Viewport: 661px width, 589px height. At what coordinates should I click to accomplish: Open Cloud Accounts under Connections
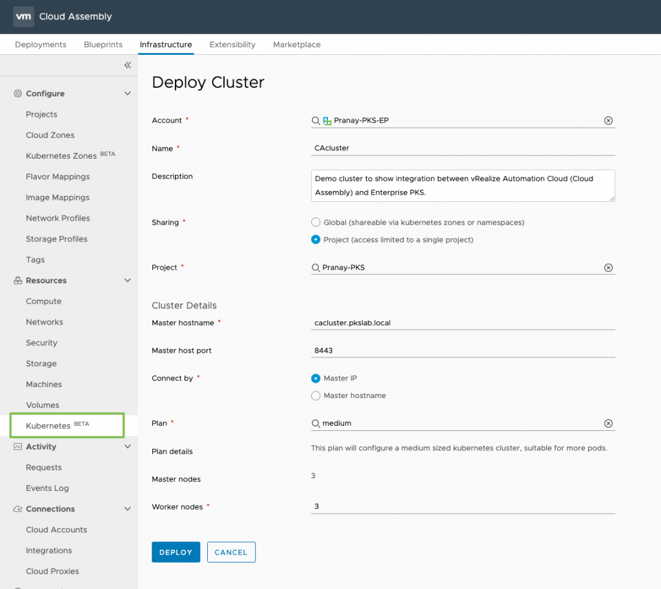57,530
